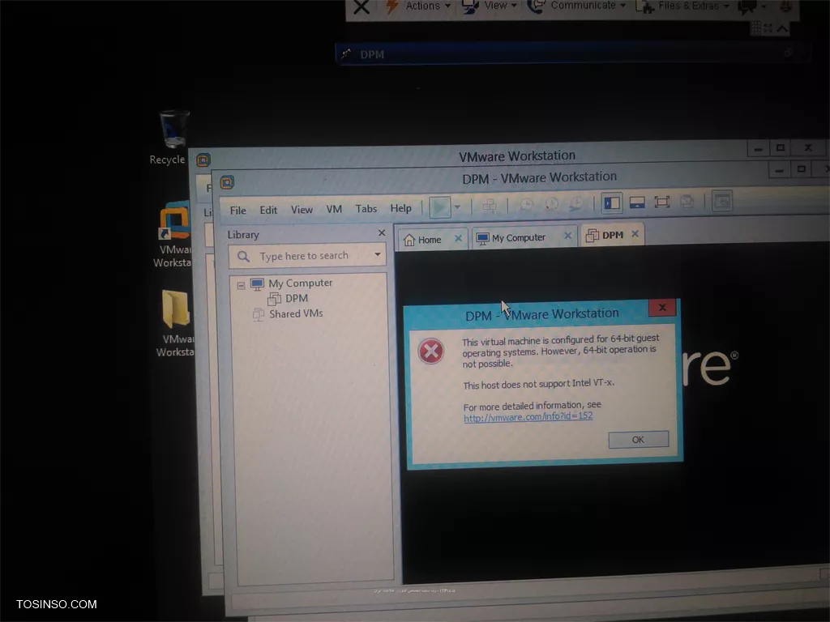
Task: Close the Library panel
Action: 382,232
